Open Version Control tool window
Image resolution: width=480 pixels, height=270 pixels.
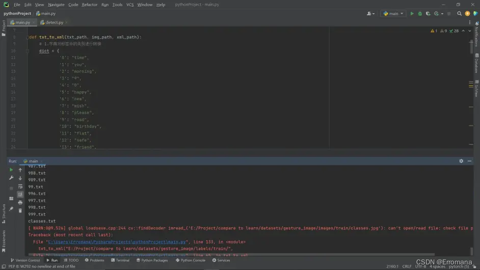[25, 260]
